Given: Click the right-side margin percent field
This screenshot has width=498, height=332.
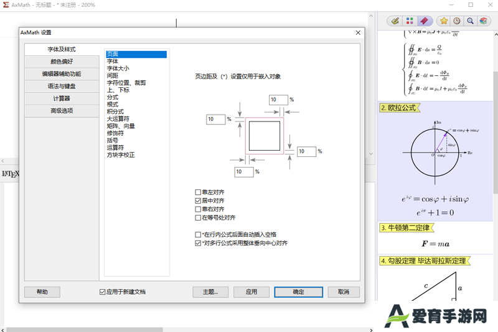Looking at the screenshot, I should (306, 151).
